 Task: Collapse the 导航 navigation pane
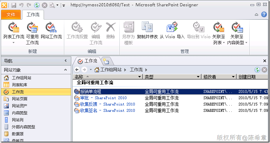click(65, 61)
